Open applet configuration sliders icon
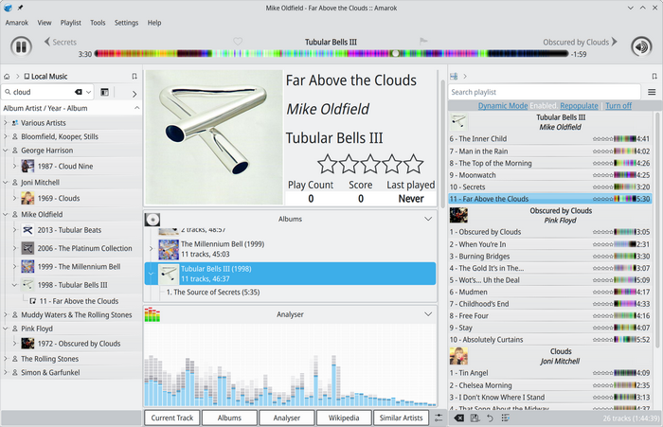Viewport: 663px width, 427px height. (439, 418)
